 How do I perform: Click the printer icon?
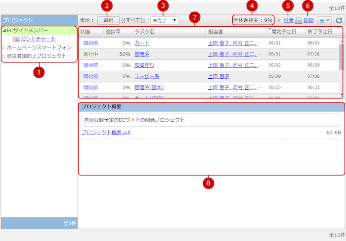click(x=299, y=20)
